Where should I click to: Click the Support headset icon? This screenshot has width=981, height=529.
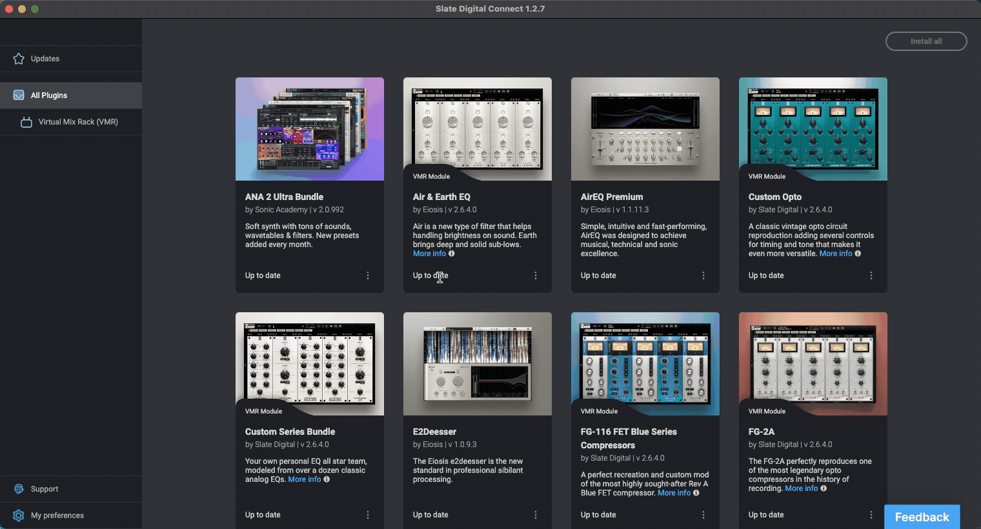click(19, 489)
